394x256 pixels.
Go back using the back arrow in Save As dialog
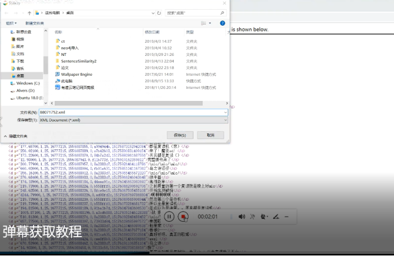point(6,13)
